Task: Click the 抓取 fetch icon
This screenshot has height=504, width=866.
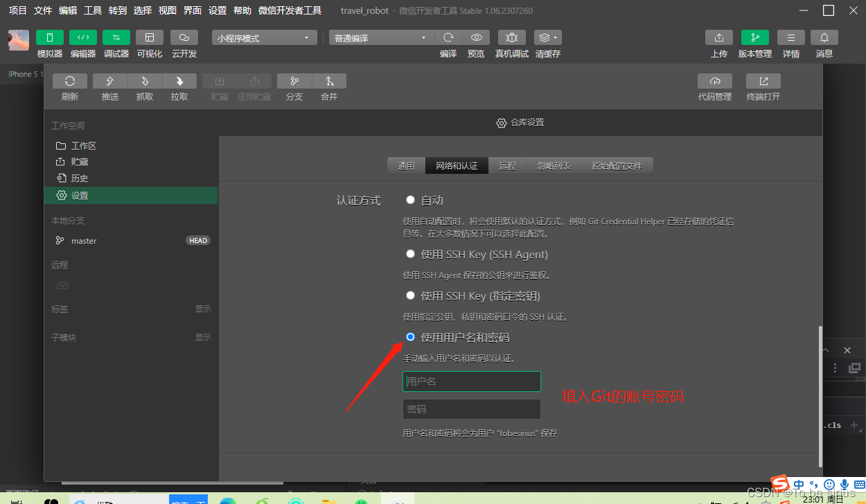Action: point(145,81)
